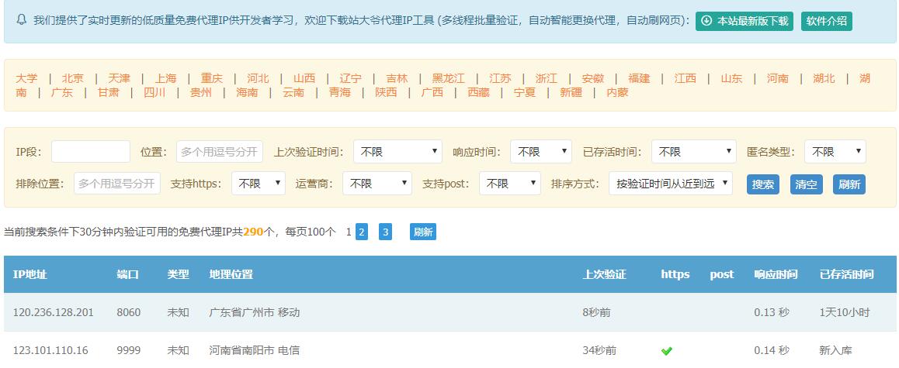
Task: Select the 湖北 region link
Action: [824, 78]
